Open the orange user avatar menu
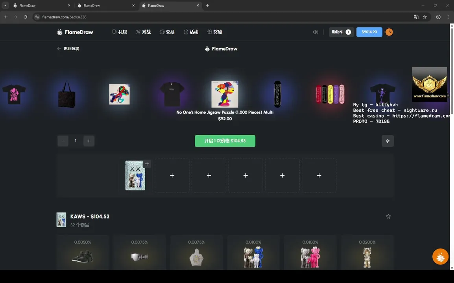 pos(389,32)
